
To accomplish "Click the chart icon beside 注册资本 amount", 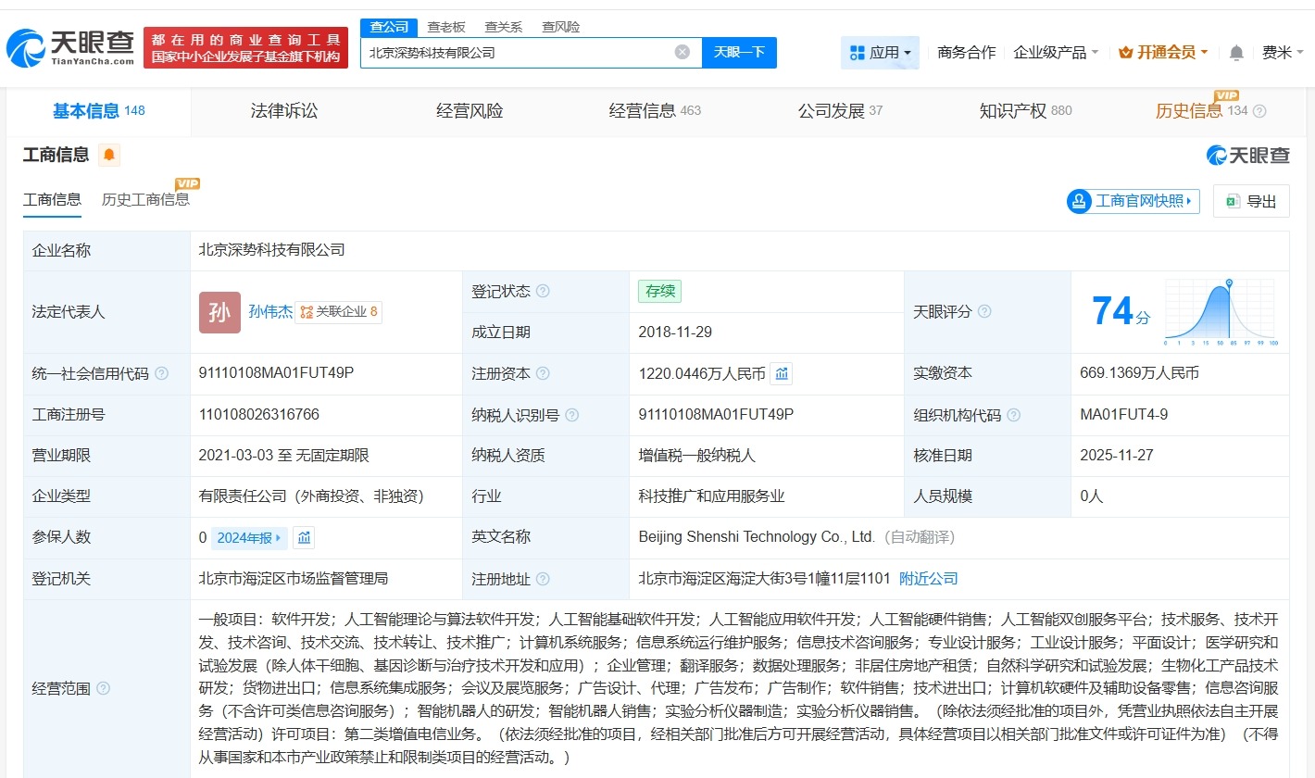I will [782, 373].
